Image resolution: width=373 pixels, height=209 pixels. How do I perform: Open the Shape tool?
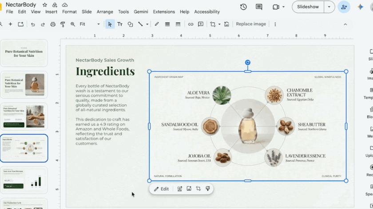tap(130, 24)
